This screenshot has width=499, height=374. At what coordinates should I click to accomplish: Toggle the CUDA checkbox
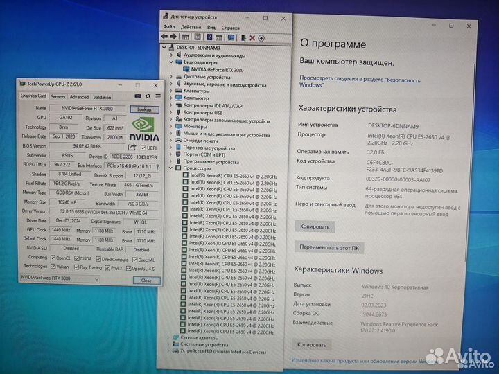coord(77,258)
